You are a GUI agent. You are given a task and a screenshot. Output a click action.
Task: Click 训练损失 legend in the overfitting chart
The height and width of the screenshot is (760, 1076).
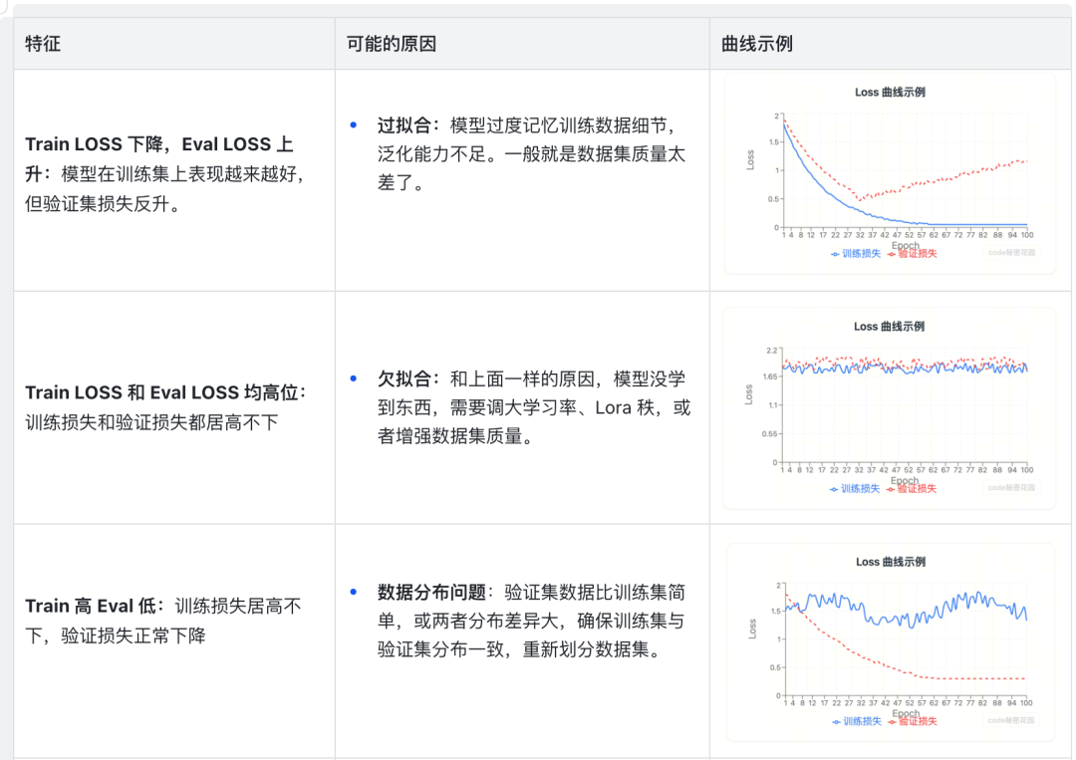(856, 254)
